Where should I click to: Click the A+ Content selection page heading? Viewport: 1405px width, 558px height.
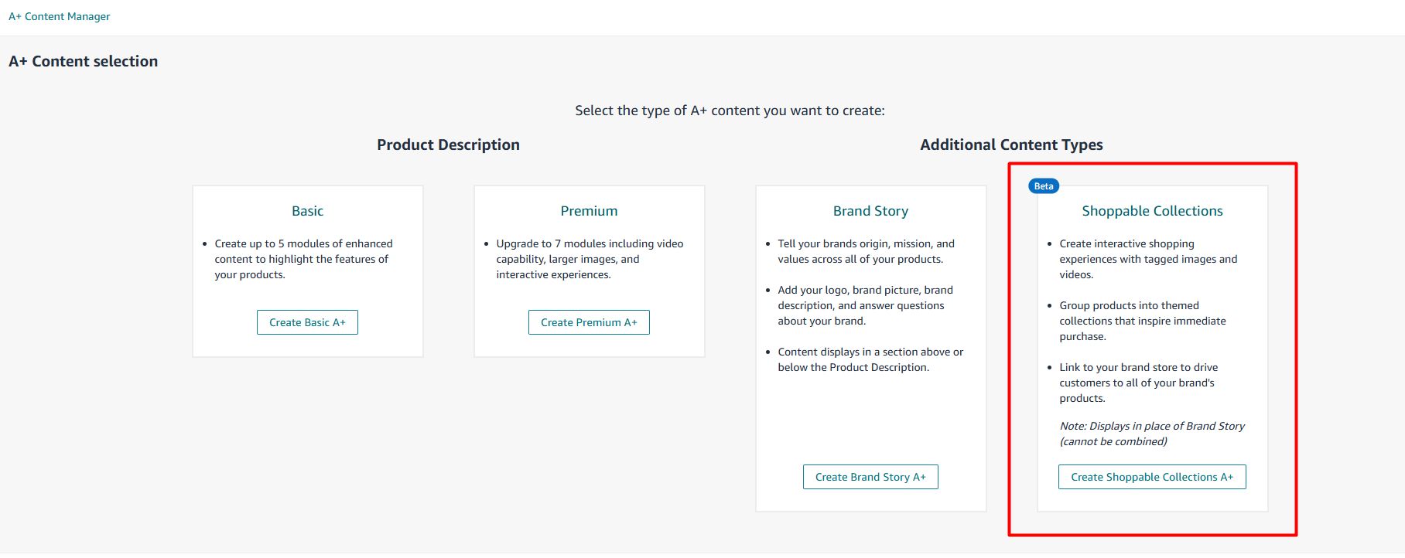tap(84, 61)
